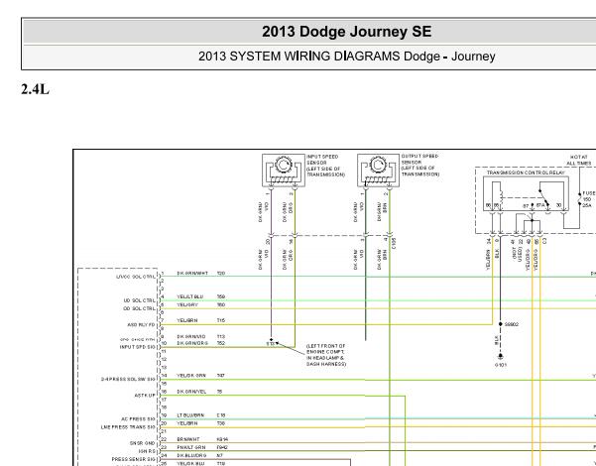Viewport: 596px width, 466px height.
Task: Click the "INPUT SPD SIG" pin label
Action: [138, 347]
